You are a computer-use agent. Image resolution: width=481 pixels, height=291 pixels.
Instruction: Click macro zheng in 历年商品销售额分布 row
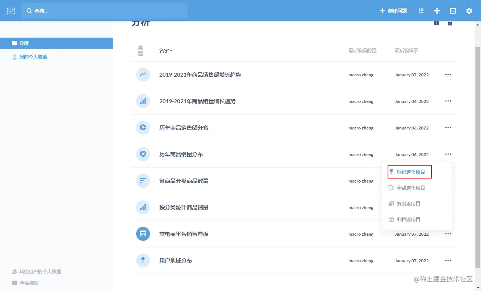(361, 128)
